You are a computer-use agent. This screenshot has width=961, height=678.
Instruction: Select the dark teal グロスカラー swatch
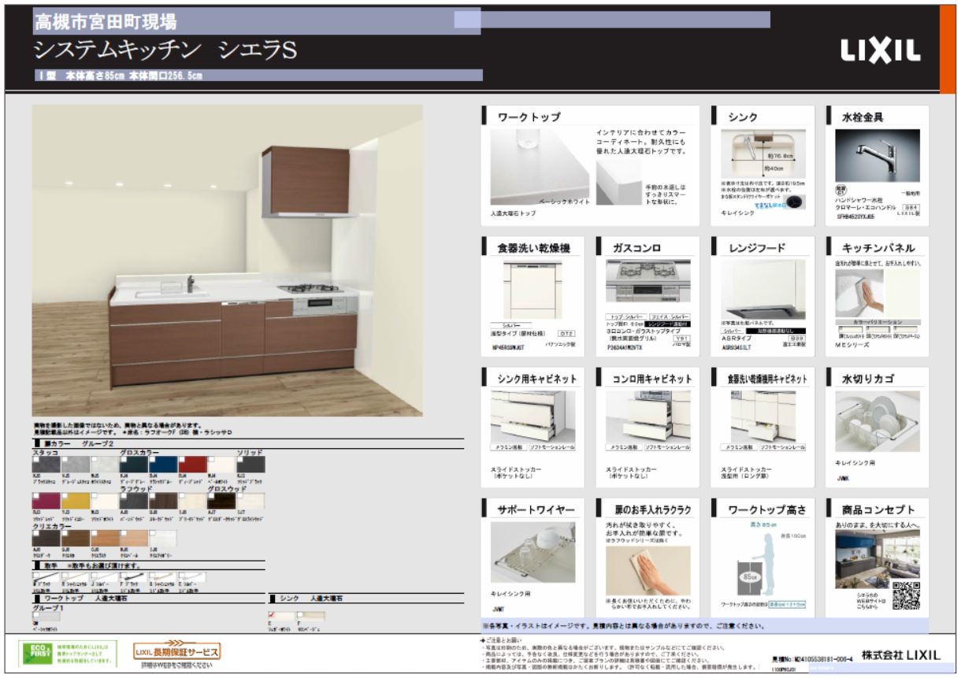(x=134, y=465)
